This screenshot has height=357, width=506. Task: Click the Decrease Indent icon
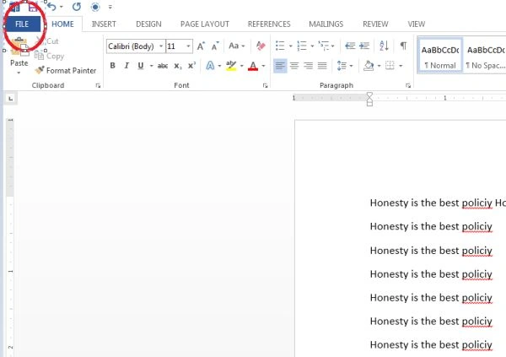pos(350,46)
